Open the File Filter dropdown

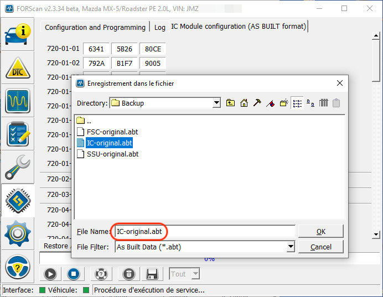[x=291, y=247]
